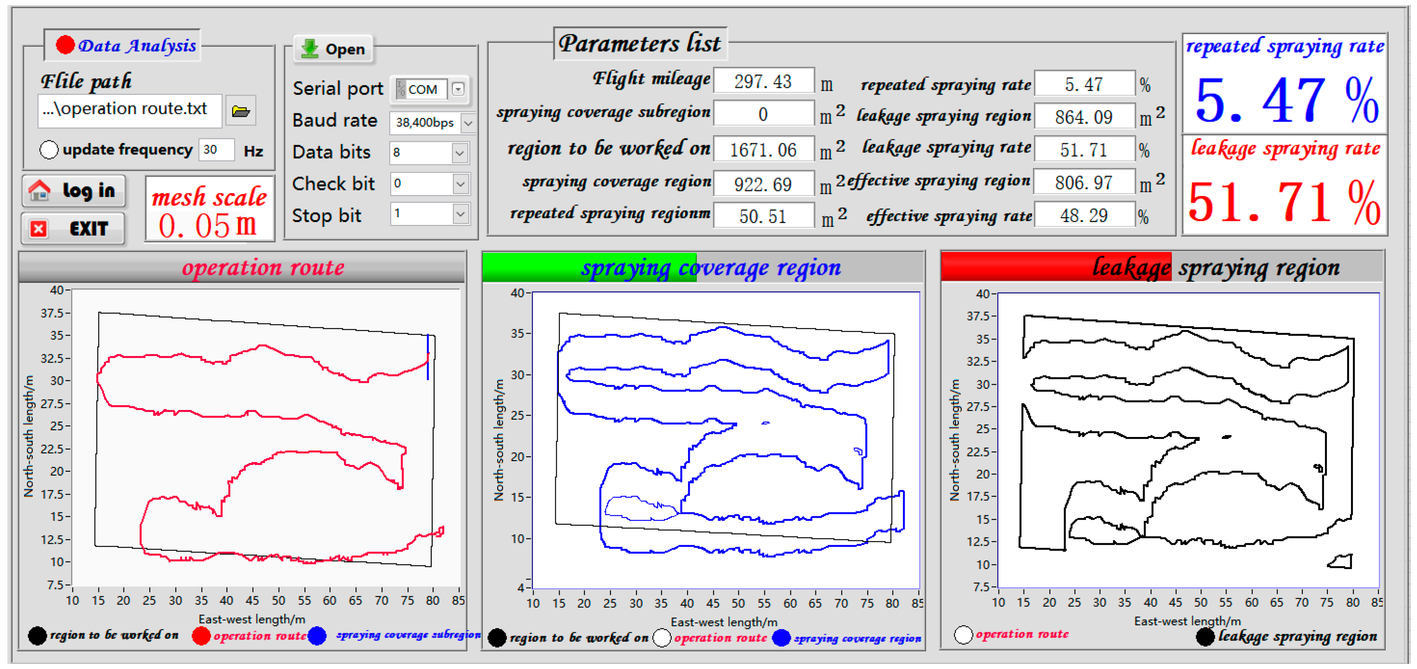Click the green download arrow Open icon
The height and width of the screenshot is (669, 1417).
(310, 48)
